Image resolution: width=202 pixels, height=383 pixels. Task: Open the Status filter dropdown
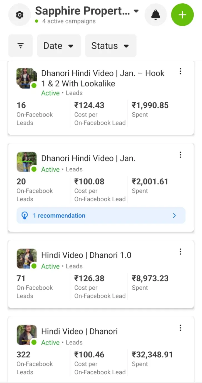(110, 46)
